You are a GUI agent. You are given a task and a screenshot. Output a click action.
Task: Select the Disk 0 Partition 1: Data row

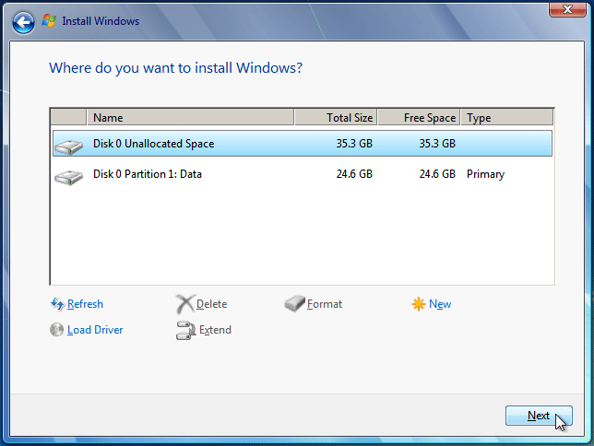click(303, 174)
